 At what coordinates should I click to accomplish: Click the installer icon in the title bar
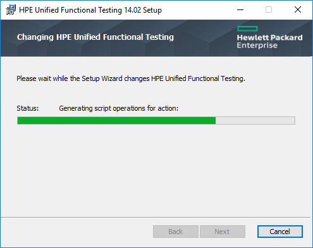coord(11,9)
